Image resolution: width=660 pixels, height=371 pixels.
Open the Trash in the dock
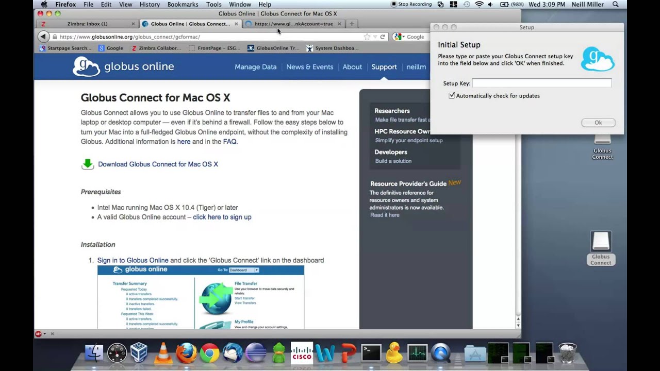click(568, 353)
